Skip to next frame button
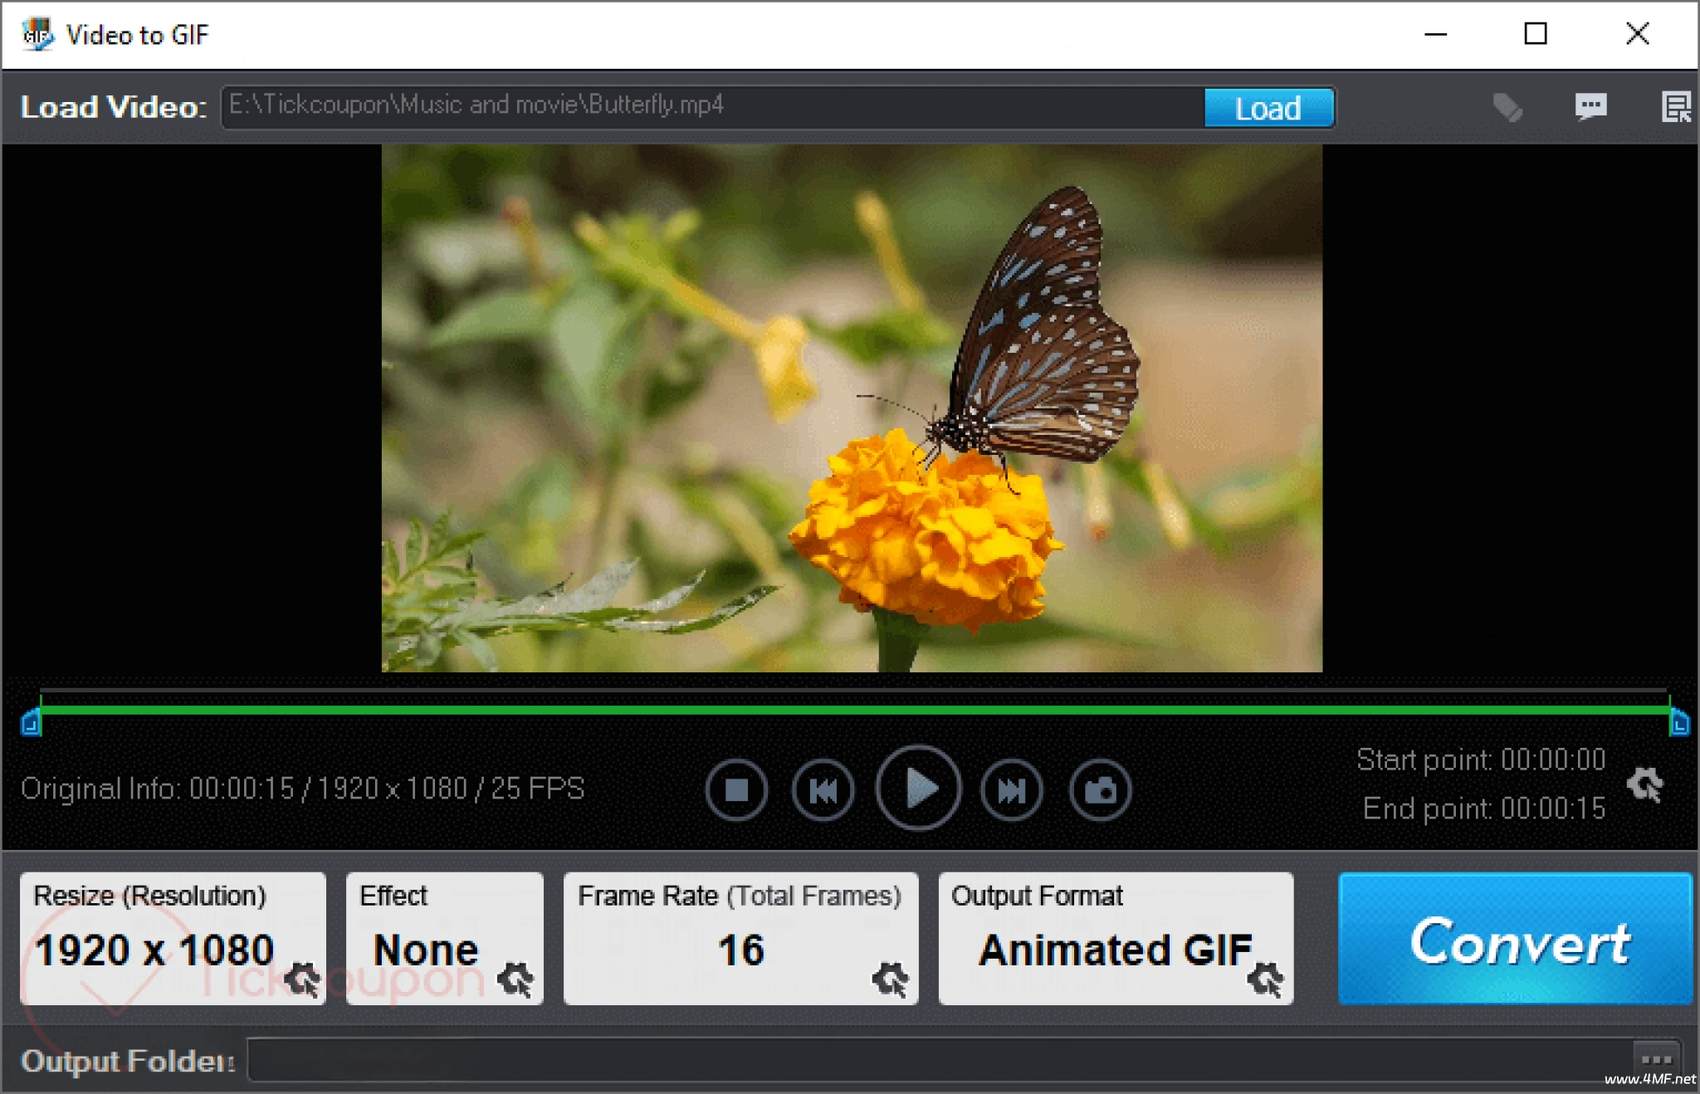 click(x=1010, y=789)
